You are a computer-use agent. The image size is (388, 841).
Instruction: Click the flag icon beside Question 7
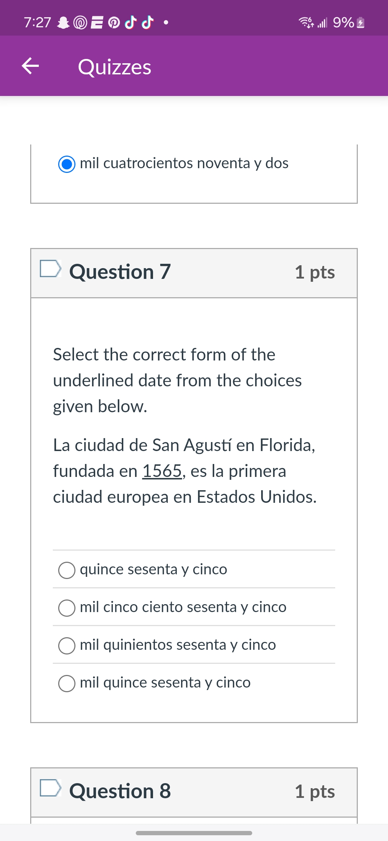(50, 271)
